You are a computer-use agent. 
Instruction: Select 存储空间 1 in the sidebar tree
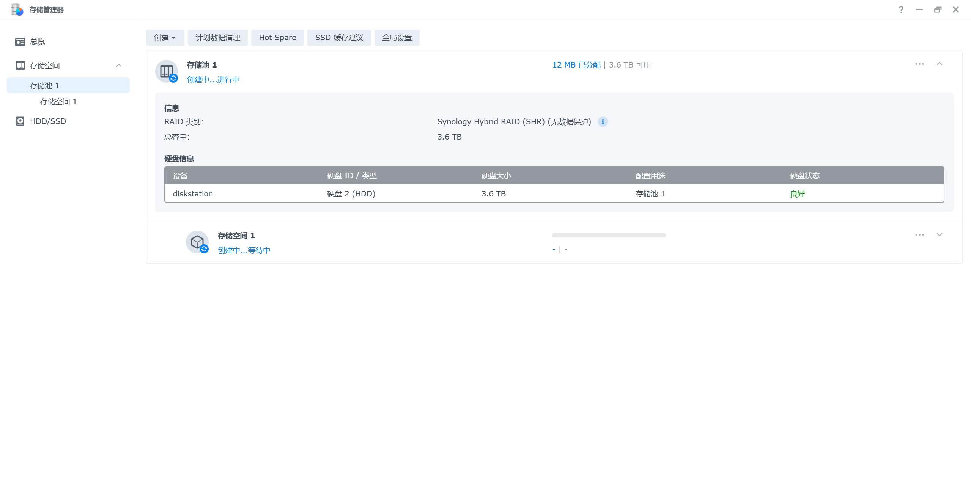point(58,102)
